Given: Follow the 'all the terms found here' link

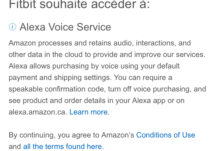Looking at the screenshot, I should click(x=62, y=146).
